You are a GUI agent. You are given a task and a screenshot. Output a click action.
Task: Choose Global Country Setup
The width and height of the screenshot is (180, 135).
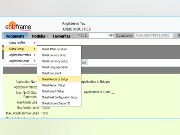click(54, 55)
